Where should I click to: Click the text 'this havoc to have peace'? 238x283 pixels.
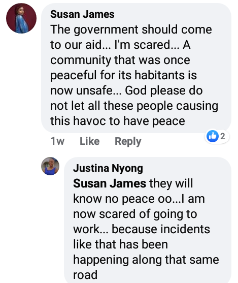(118, 121)
